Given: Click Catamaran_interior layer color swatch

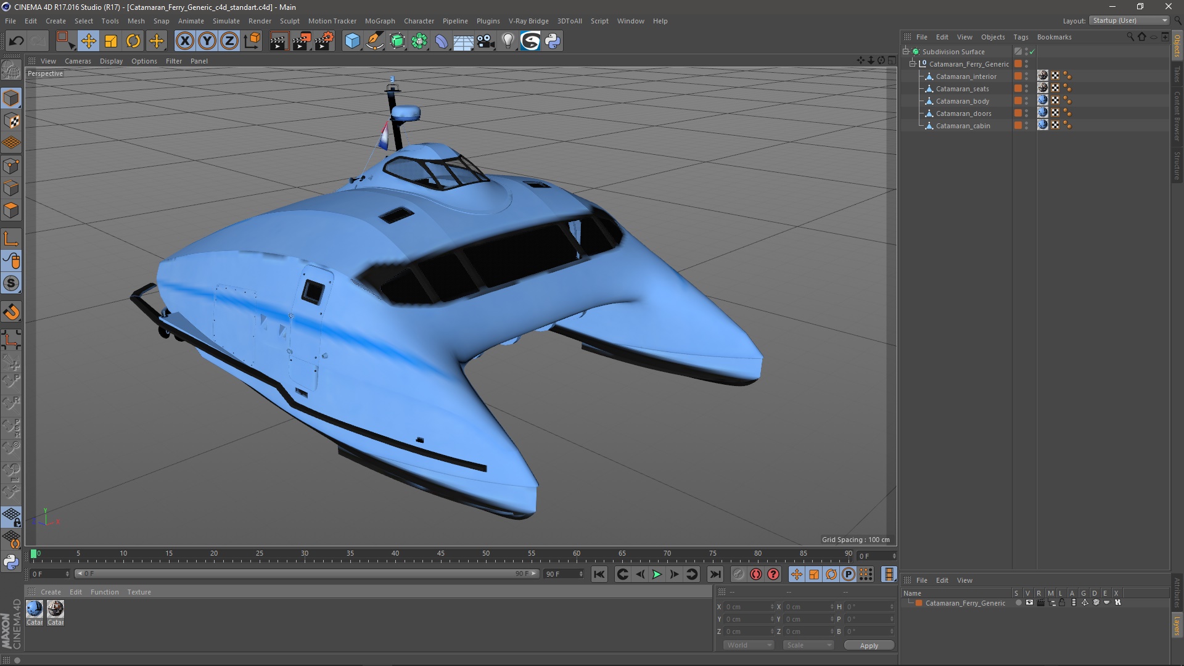Looking at the screenshot, I should [1018, 76].
